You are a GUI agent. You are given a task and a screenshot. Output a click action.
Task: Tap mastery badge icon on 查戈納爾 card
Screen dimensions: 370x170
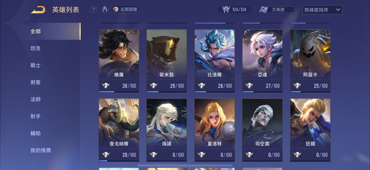coord(106,155)
